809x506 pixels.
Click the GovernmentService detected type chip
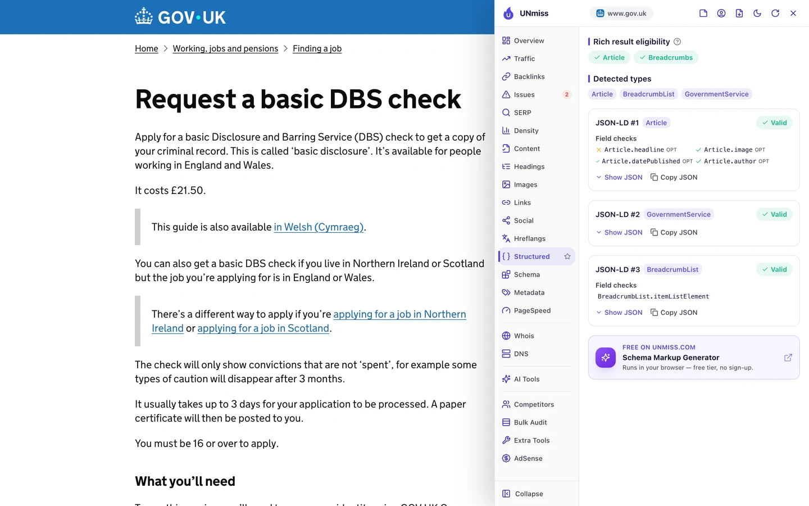pyautogui.click(x=716, y=94)
